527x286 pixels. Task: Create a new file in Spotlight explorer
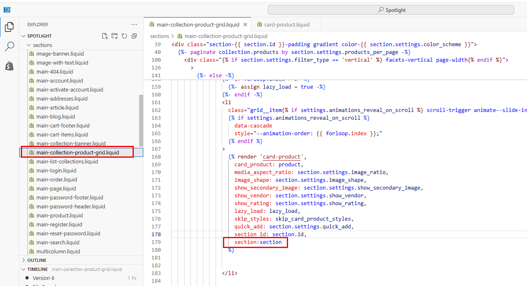pyautogui.click(x=105, y=36)
